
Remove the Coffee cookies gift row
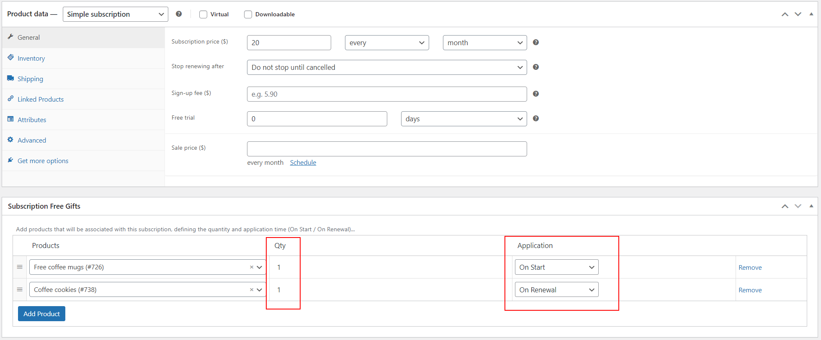[750, 290]
